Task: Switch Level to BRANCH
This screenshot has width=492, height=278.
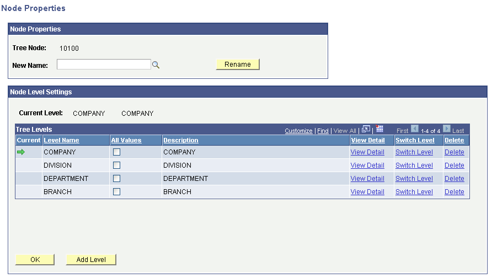Action: pos(414,192)
